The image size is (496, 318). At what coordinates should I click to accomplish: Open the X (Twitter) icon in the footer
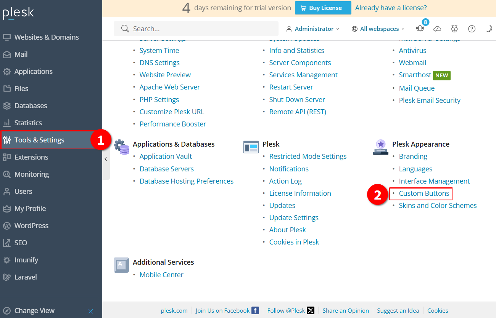click(311, 310)
